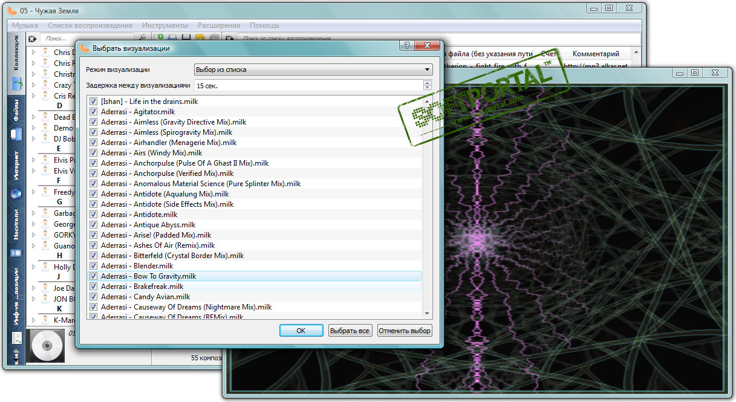Click the Комментарий column header
This screenshot has height=402, width=736.
tap(596, 54)
